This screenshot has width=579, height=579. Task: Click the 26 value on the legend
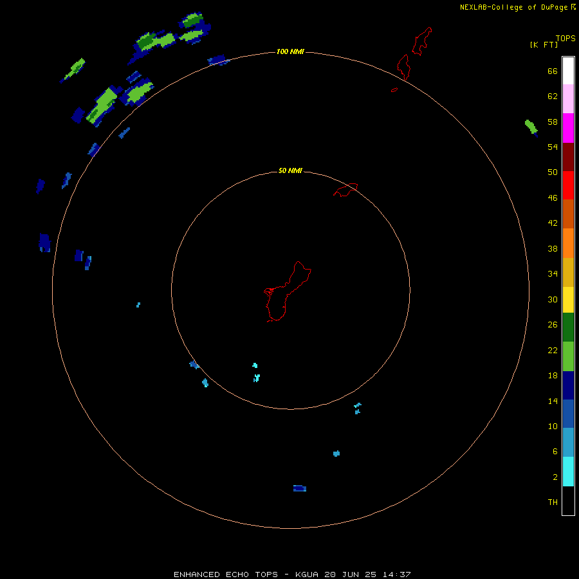[553, 325]
